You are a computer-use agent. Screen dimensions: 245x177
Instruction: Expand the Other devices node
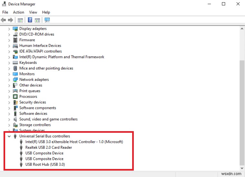(x=9, y=86)
